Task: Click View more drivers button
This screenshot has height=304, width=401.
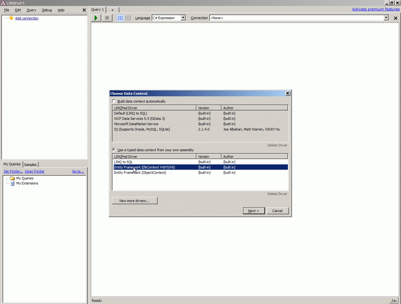Action: click(x=134, y=201)
